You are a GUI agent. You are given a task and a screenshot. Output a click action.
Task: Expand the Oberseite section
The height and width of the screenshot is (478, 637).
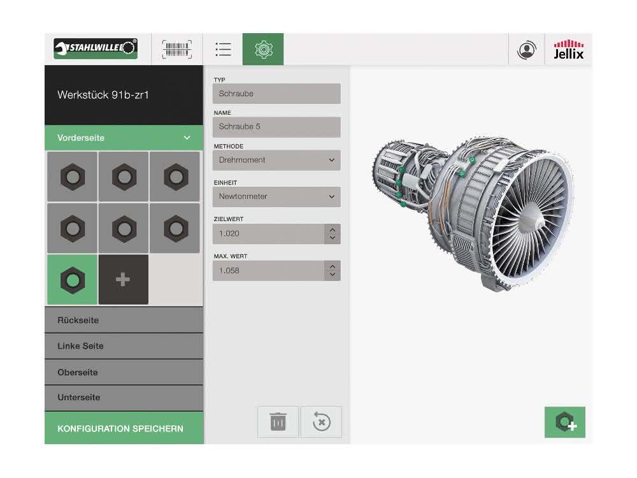(124, 372)
